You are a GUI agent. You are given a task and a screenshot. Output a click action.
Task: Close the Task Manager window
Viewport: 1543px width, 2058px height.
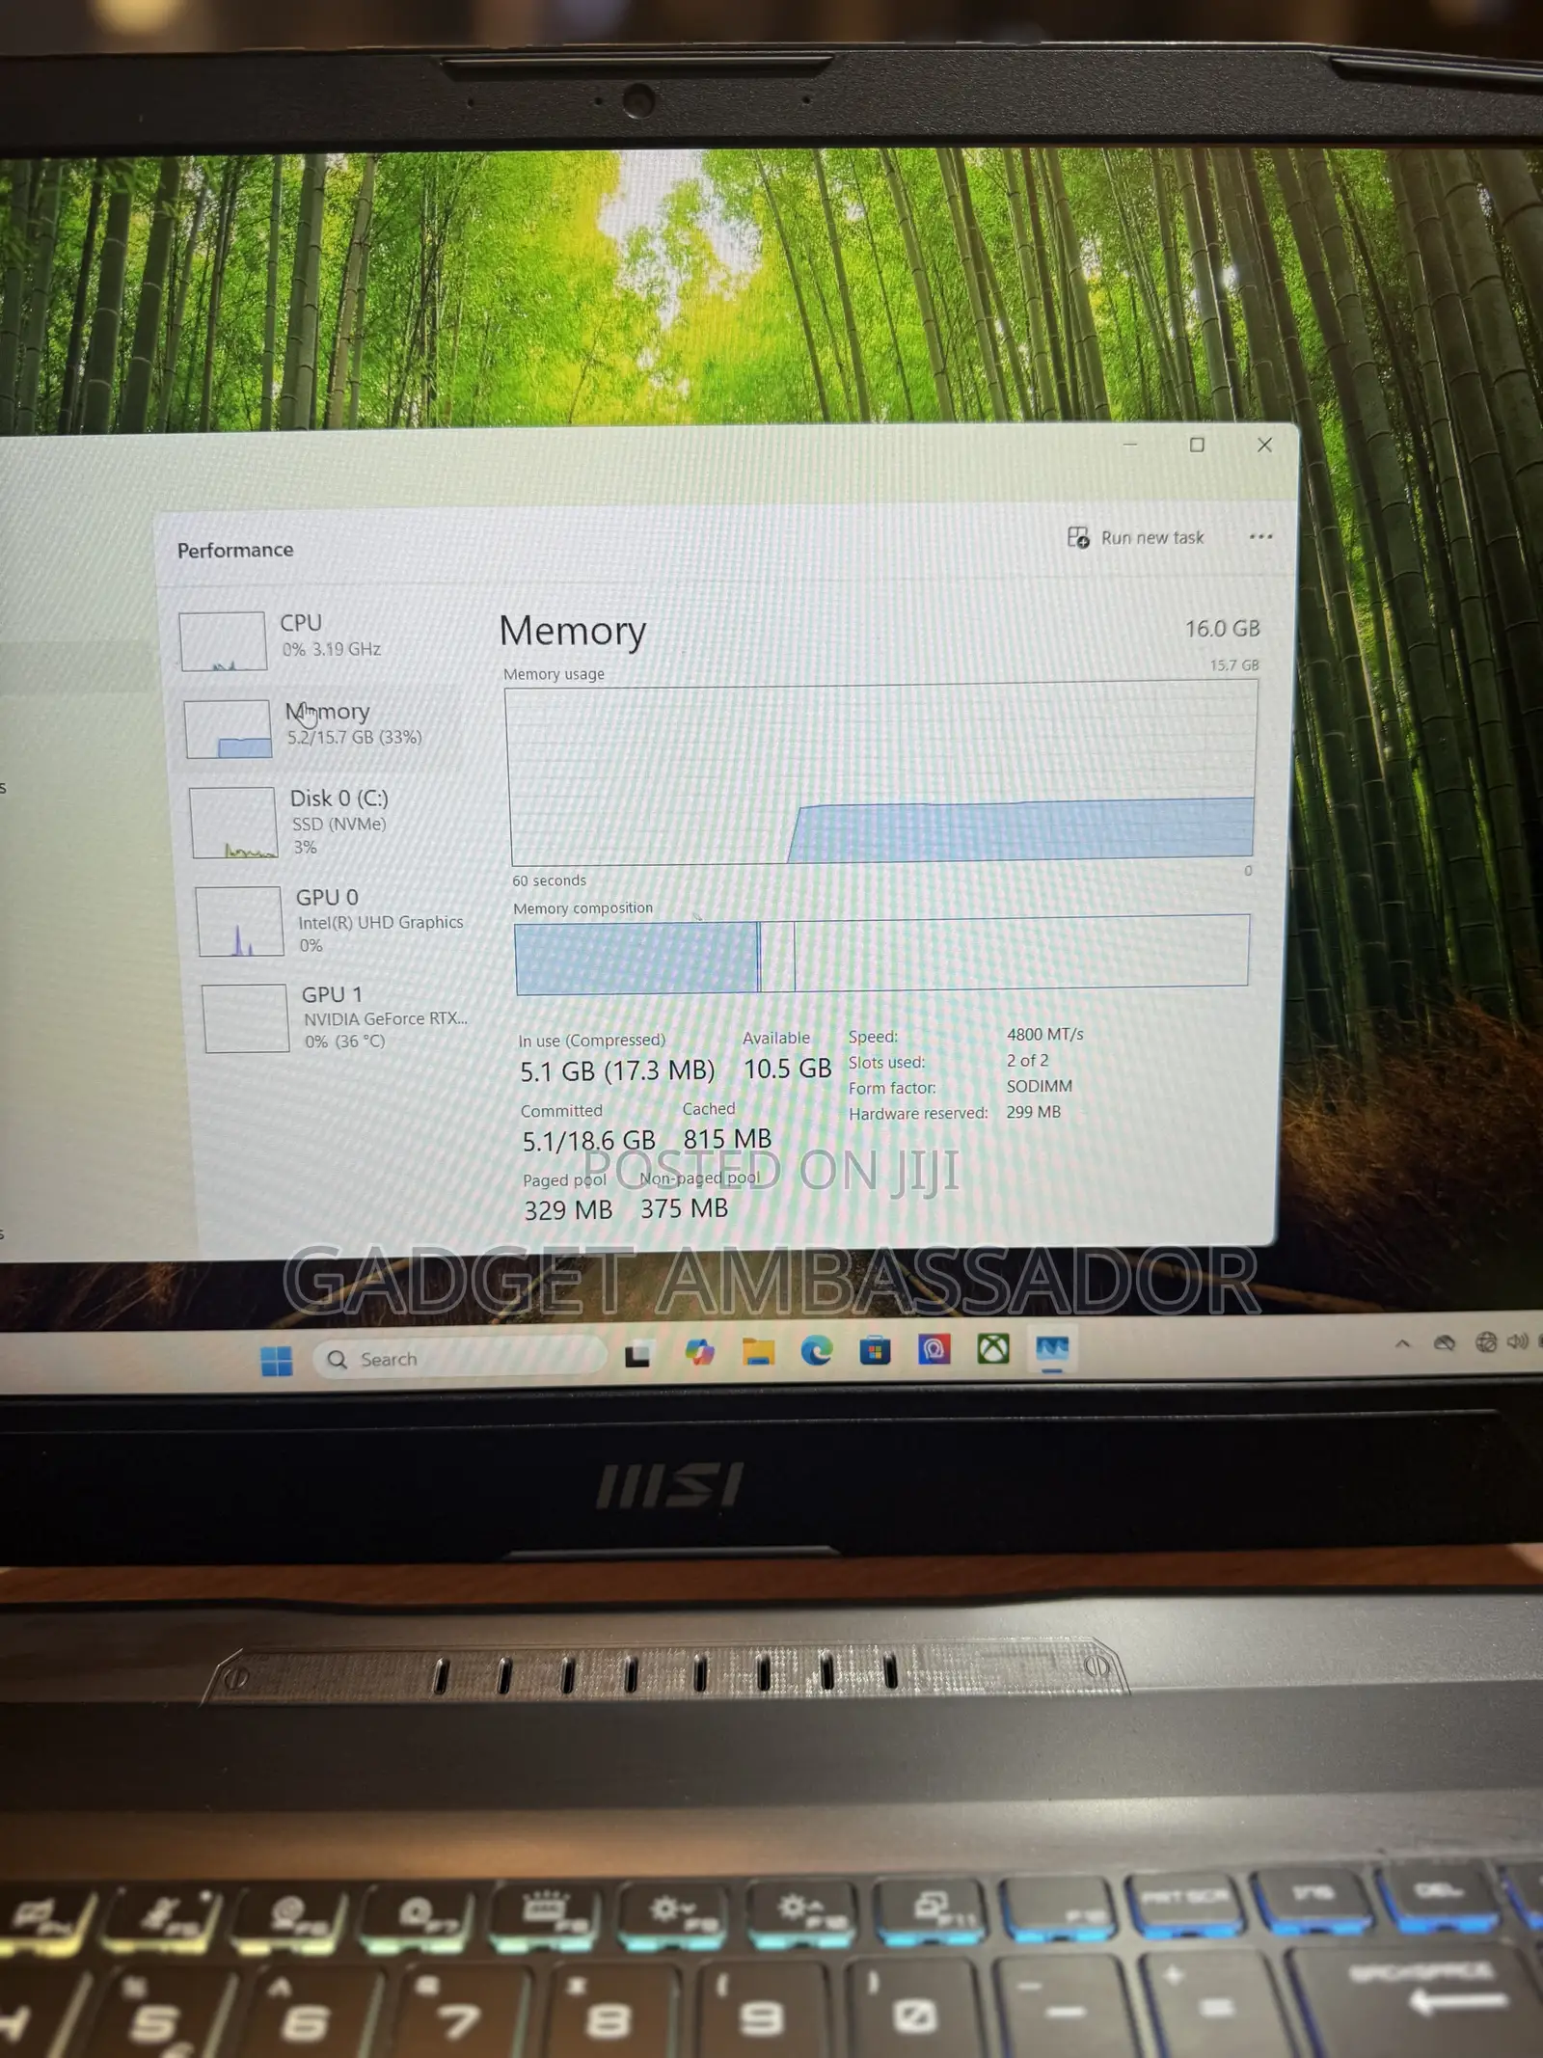[1264, 445]
